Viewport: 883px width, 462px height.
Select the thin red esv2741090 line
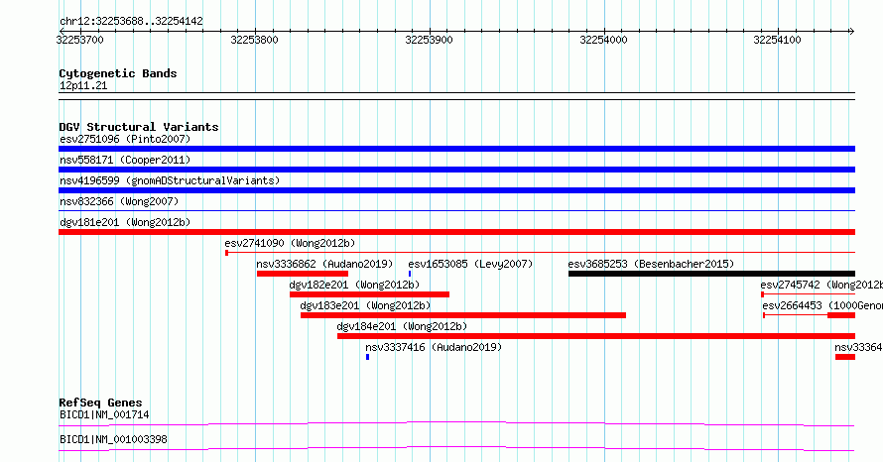pyautogui.click(x=540, y=253)
